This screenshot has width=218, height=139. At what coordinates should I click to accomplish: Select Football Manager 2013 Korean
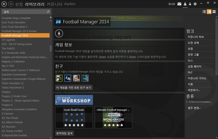pyautogui.click(x=19, y=31)
